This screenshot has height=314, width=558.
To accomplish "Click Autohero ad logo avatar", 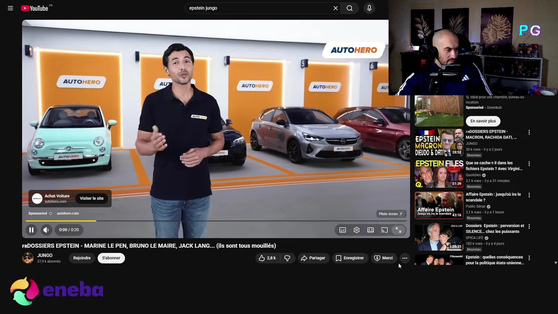I will coord(37,198).
